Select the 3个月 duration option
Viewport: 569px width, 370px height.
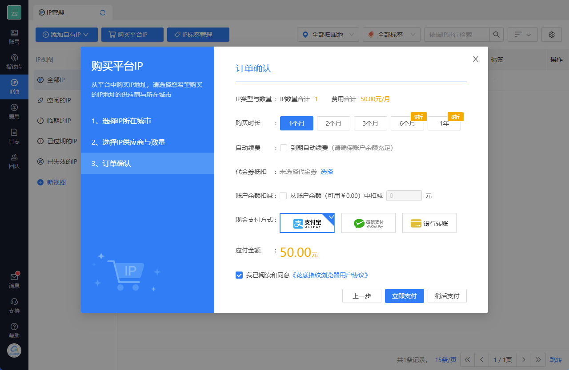click(x=370, y=123)
